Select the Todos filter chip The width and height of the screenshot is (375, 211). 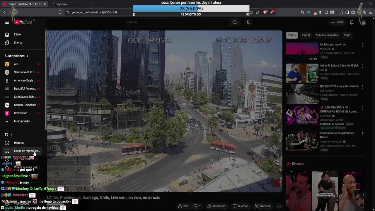292,35
